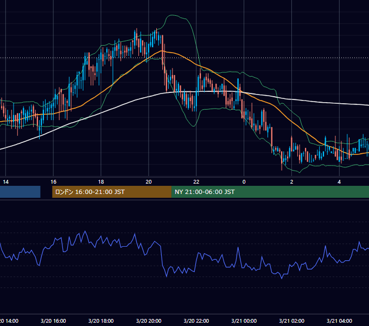
Task: Click the blue session bar left of ロンドン
Action: pyautogui.click(x=20, y=192)
